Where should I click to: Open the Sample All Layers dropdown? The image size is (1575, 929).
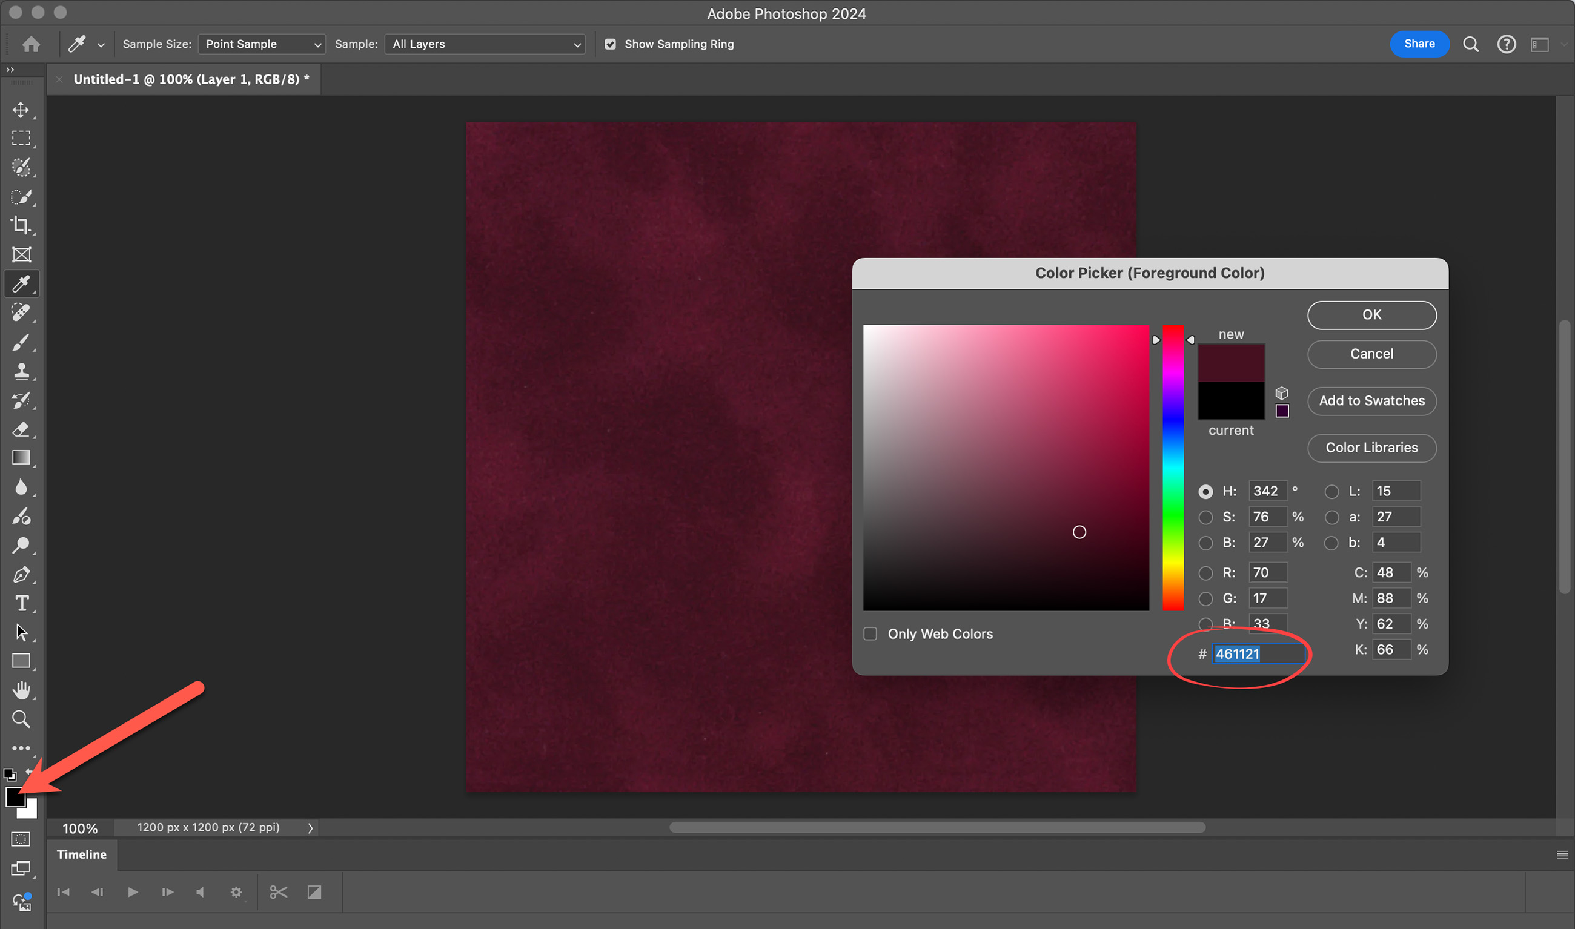coord(485,44)
